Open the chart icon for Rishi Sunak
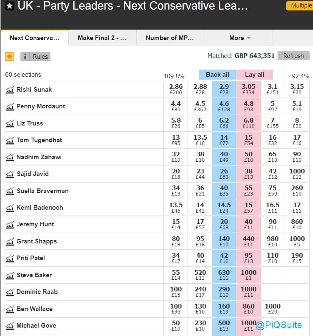The height and width of the screenshot is (336, 313). pyautogui.click(x=10, y=90)
